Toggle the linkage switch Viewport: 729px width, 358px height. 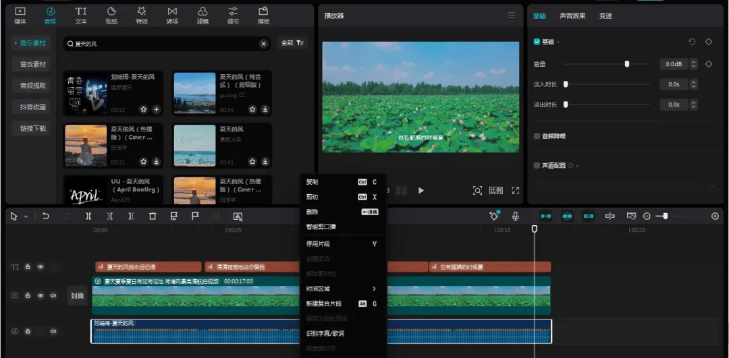(x=589, y=216)
